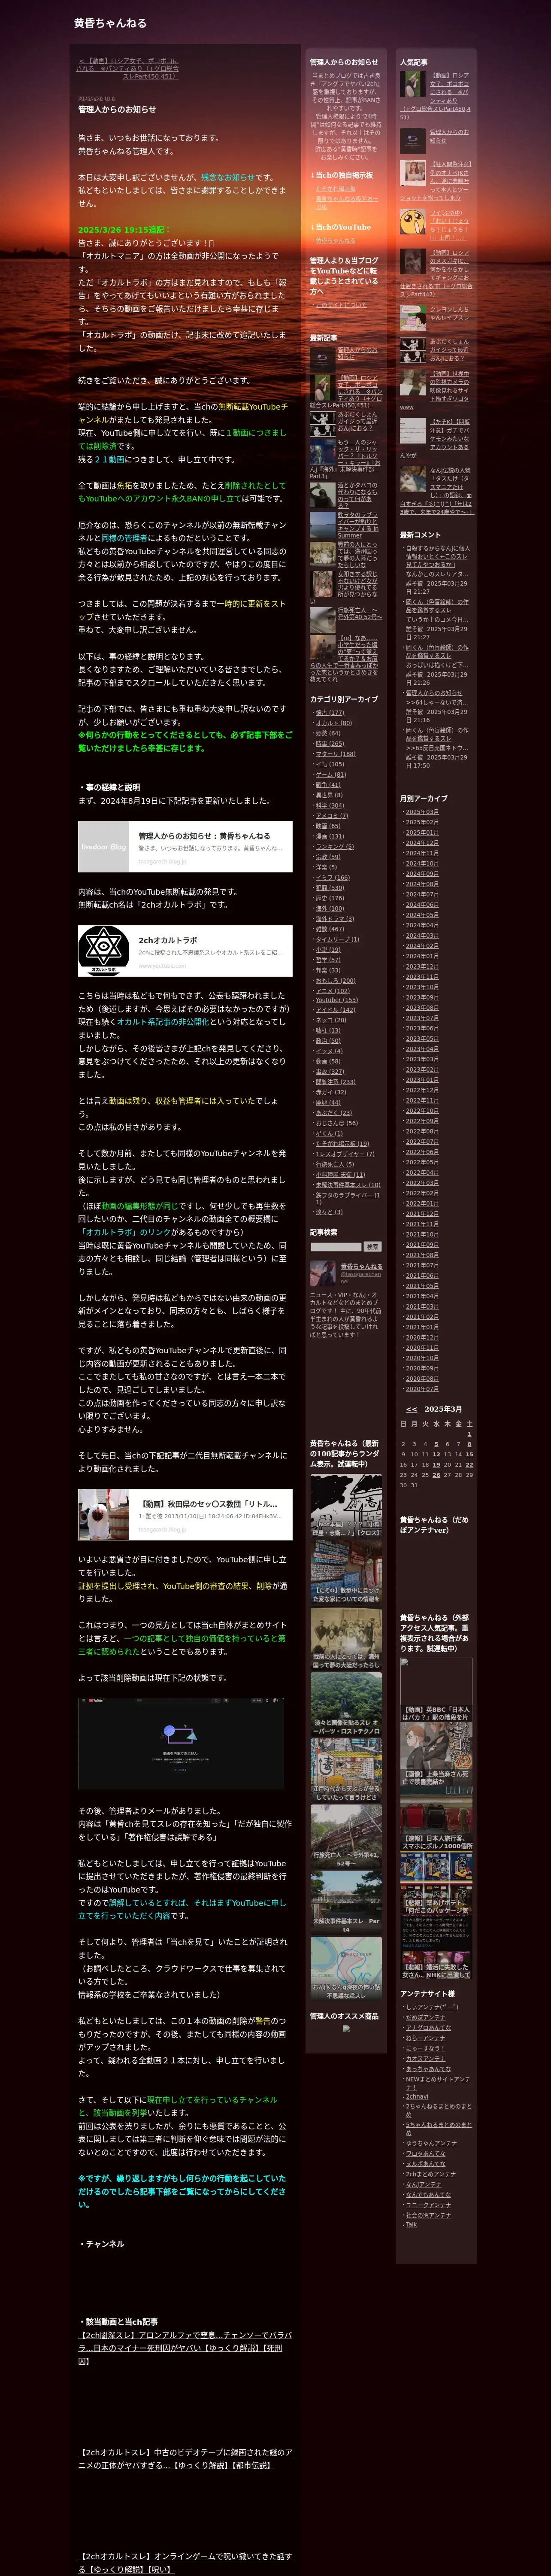Click the 検索 search button
551x2576 pixels.
(x=372, y=1247)
